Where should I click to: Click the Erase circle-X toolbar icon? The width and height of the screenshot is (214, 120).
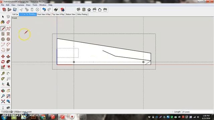point(37,10)
